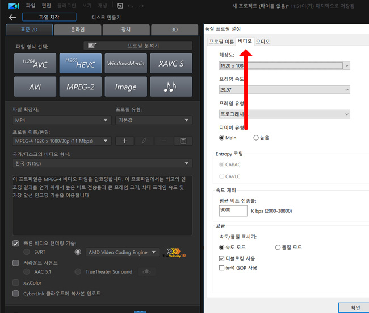Click the TrueTheater Surround settings icon
The width and height of the screenshot is (369, 313).
click(x=146, y=271)
